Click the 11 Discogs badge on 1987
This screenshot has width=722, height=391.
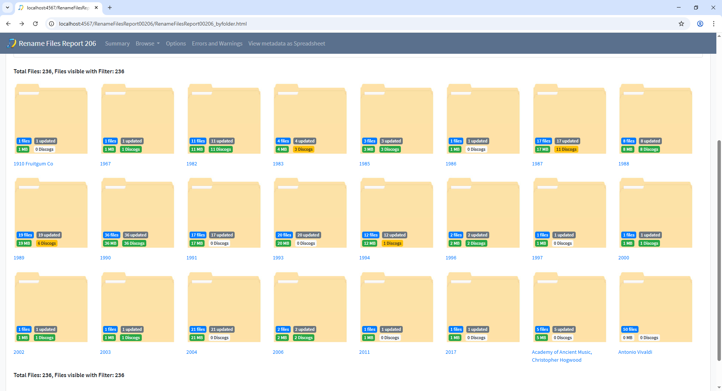point(566,150)
